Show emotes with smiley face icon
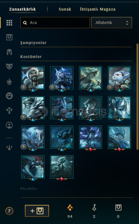This screenshot has height=224, width=139. (9, 96)
